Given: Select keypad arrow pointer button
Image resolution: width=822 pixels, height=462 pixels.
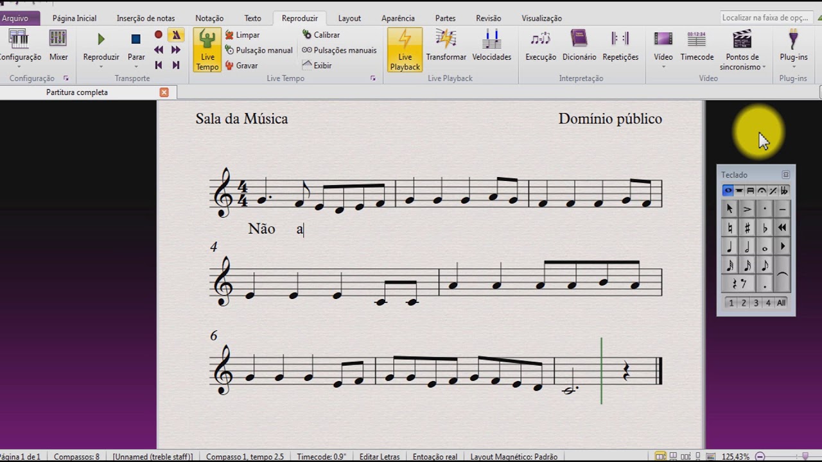Looking at the screenshot, I should coord(730,209).
